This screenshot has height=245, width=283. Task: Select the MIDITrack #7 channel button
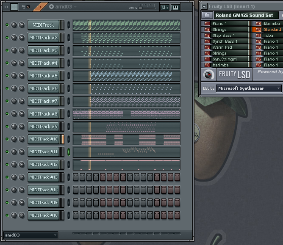tap(43, 101)
